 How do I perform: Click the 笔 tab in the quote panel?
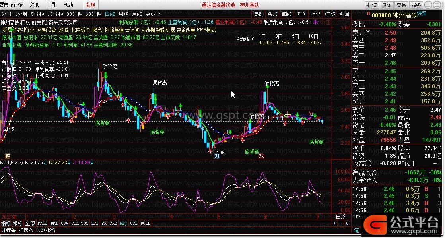point(356,230)
